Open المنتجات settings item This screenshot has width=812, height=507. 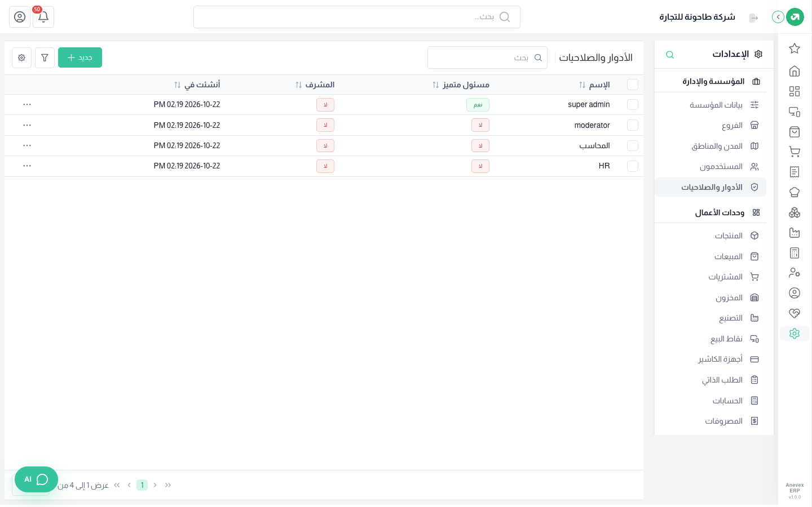[710, 235]
